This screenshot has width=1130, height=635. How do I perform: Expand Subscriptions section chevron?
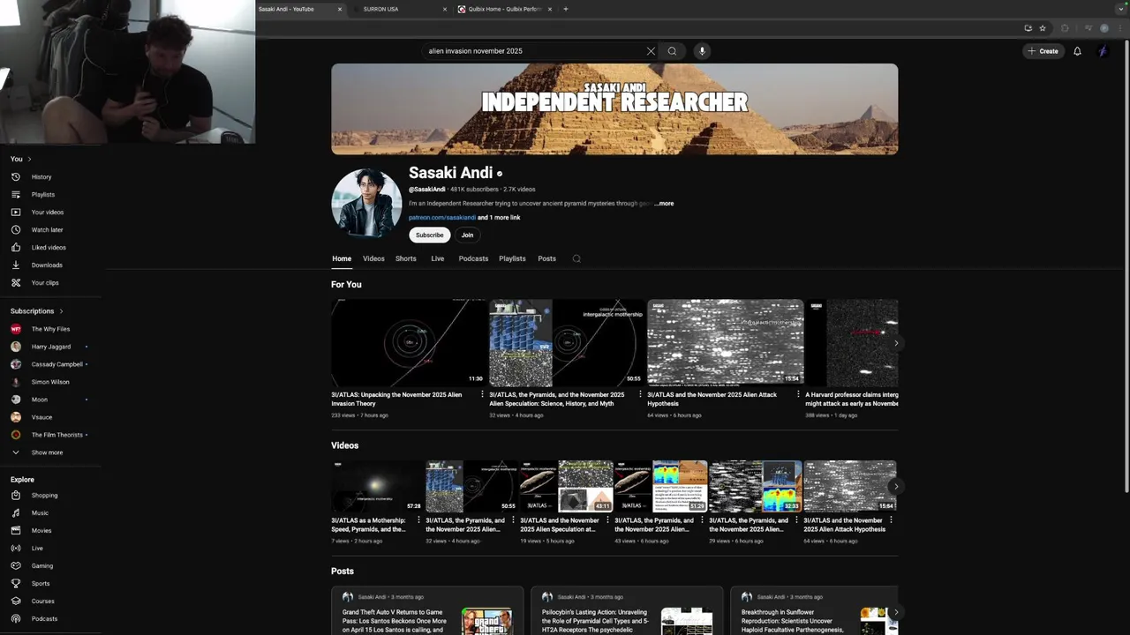[x=61, y=311]
